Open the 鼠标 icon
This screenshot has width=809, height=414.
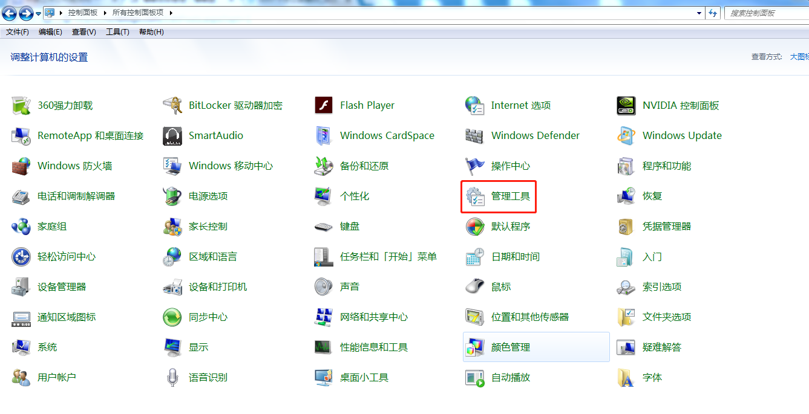click(475, 286)
